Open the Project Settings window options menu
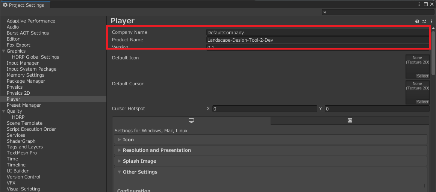 tap(419, 5)
